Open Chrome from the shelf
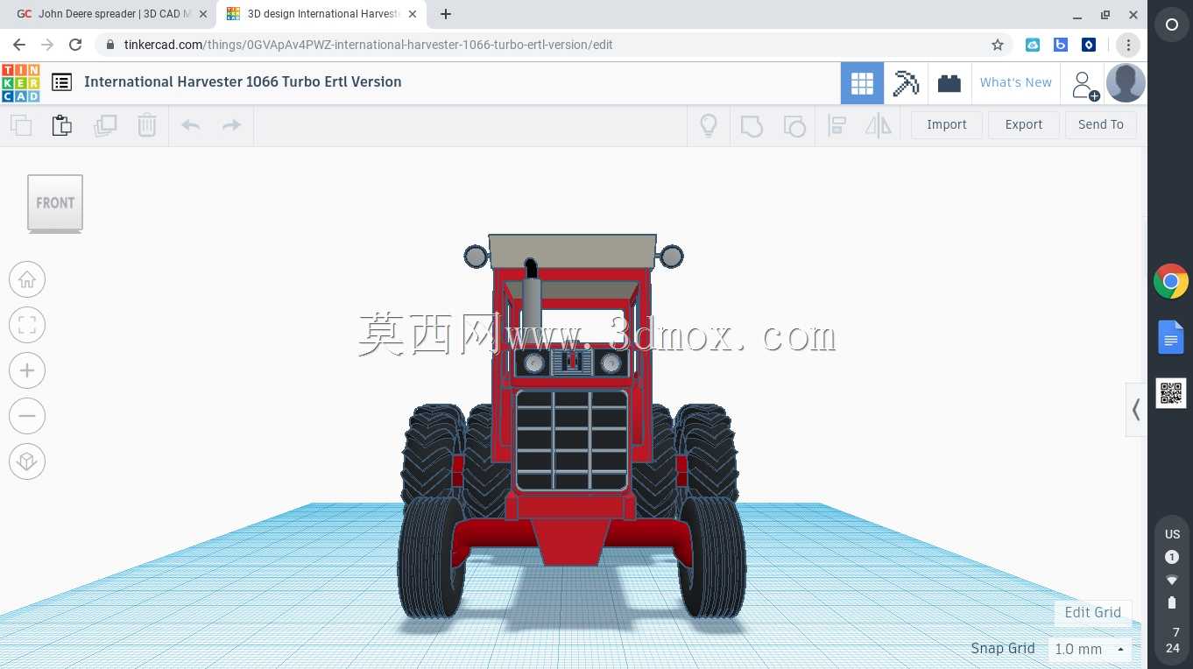 point(1171,282)
